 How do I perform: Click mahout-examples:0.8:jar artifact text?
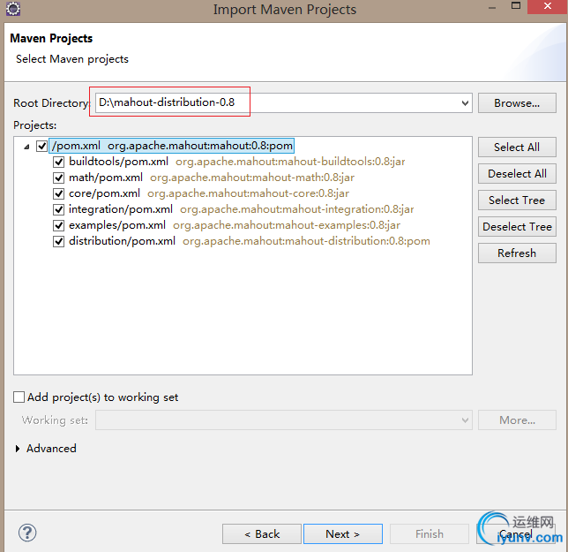tap(287, 225)
